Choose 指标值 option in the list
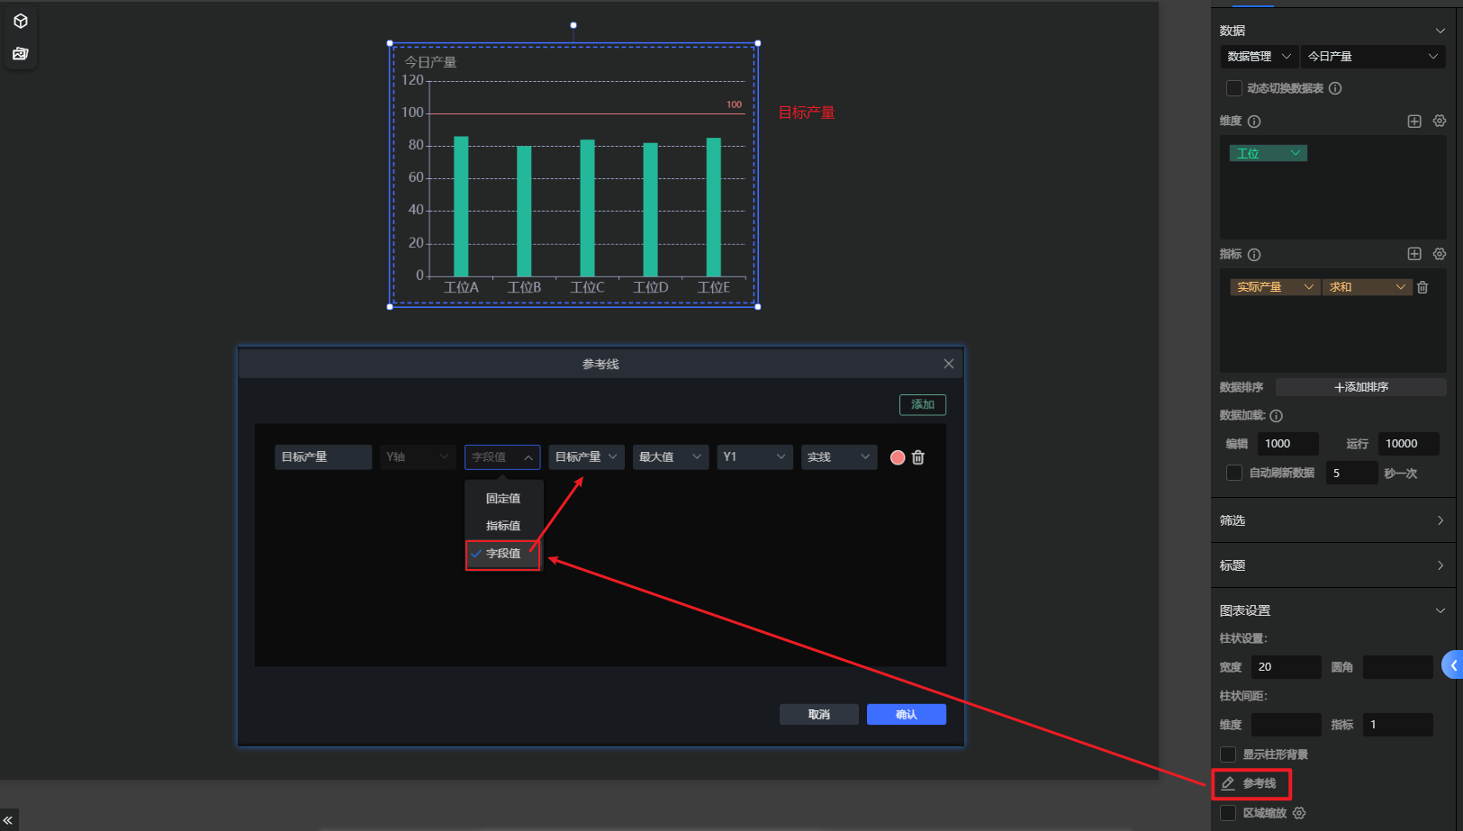This screenshot has height=831, width=1463. (x=503, y=526)
